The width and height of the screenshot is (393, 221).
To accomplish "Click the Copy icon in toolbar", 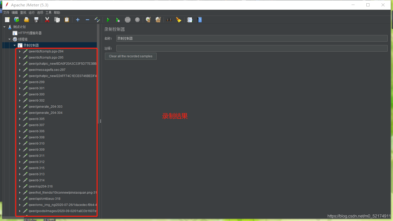I will click(57, 20).
